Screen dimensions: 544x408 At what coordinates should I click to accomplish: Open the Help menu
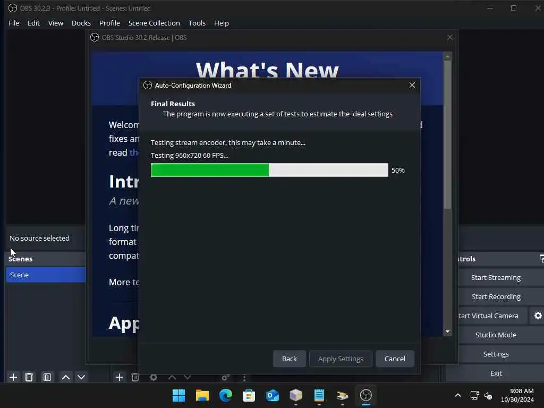pos(222,23)
